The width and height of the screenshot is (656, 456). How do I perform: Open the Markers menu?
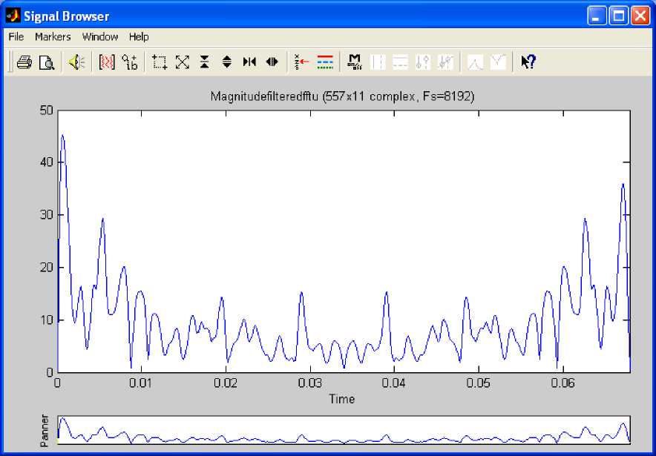[x=53, y=37]
